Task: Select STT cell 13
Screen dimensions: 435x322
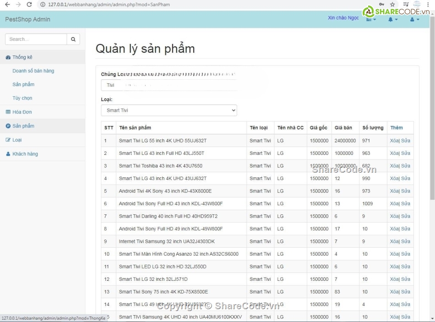Action: coord(107,292)
